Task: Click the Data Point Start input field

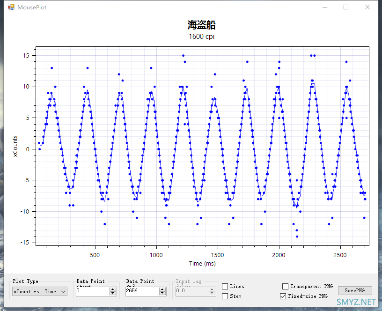Action: pyautogui.click(x=93, y=291)
